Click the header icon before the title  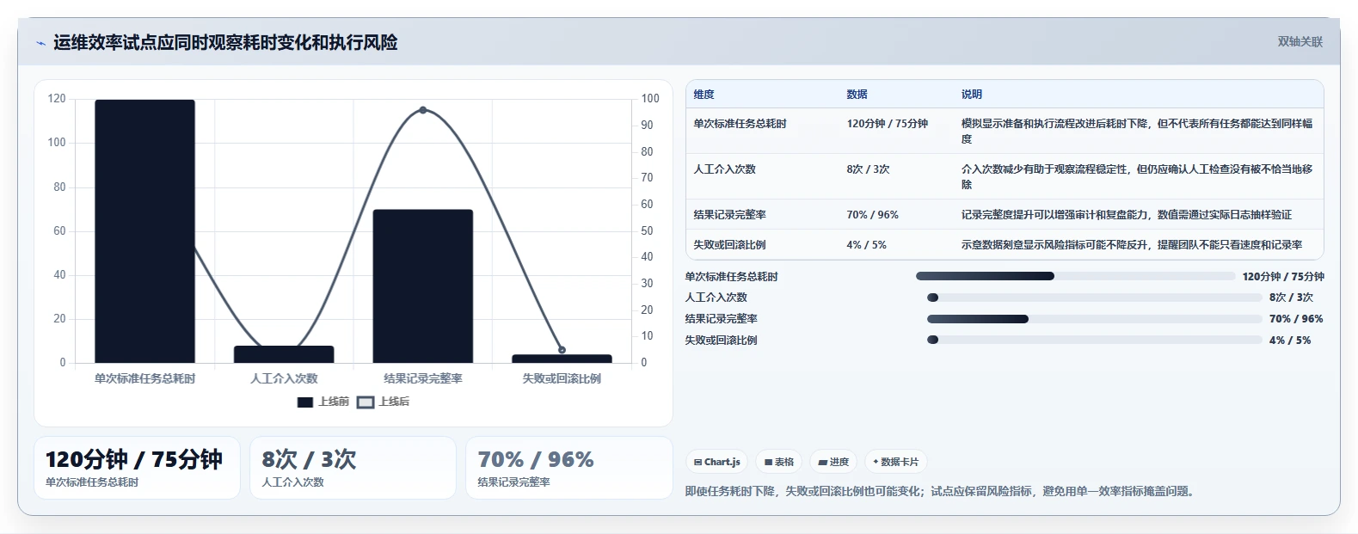[x=40, y=43]
